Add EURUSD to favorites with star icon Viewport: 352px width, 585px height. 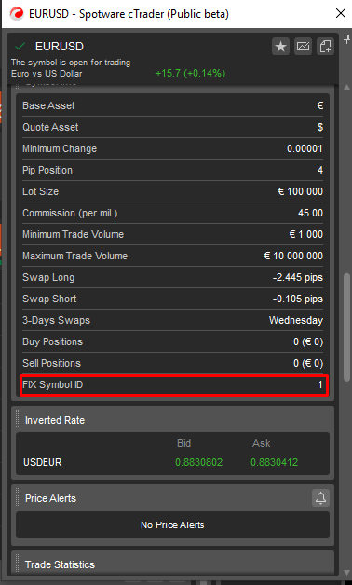pos(280,47)
